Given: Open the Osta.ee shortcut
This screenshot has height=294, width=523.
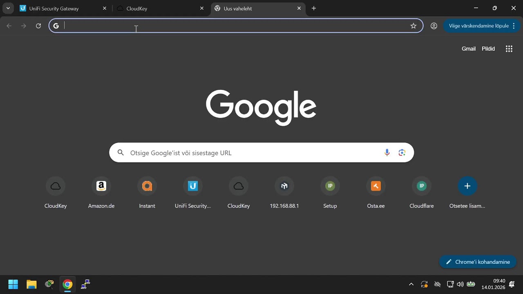Looking at the screenshot, I should click(376, 193).
